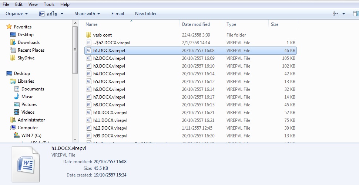The image size is (359, 185).
Task: Click the Pictures library icon
Action: coord(17,105)
